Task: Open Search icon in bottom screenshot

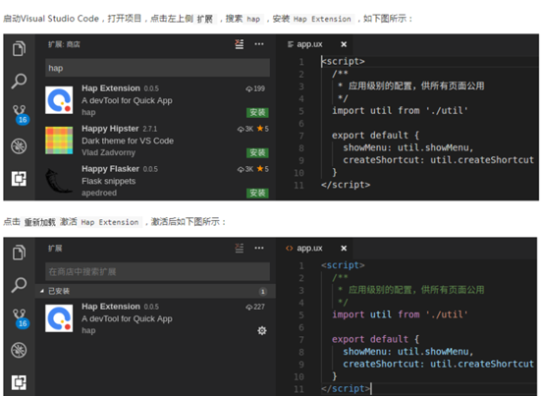Action: (19, 285)
